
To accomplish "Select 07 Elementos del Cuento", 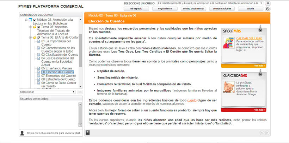I will (59, 76).
